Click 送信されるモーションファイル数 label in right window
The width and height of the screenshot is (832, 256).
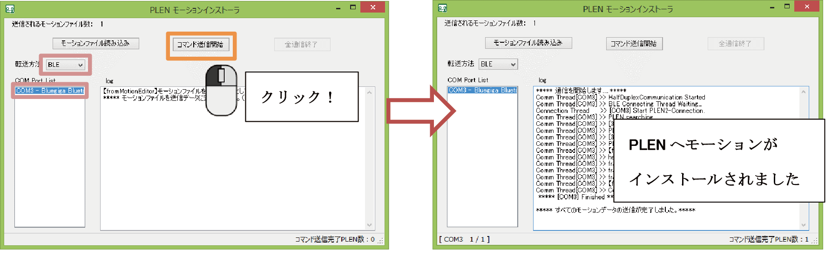[485, 23]
